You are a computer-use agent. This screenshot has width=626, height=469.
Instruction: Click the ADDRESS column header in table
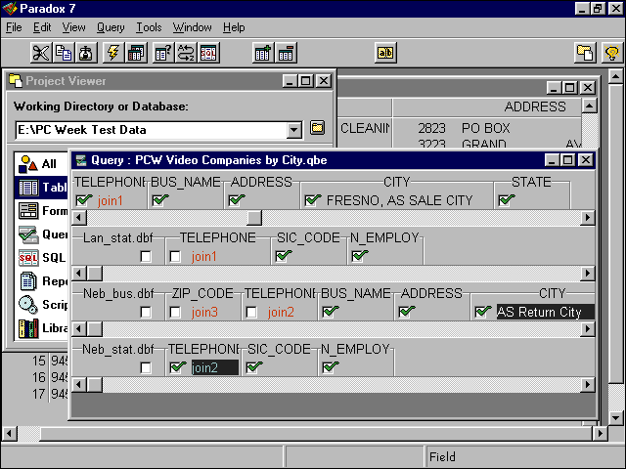tap(534, 107)
